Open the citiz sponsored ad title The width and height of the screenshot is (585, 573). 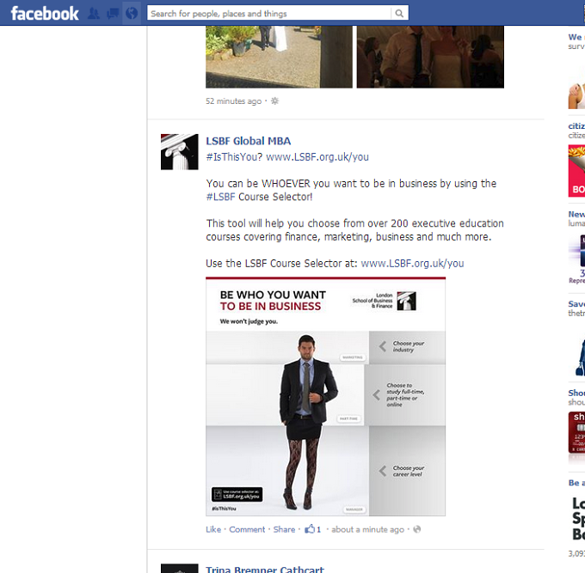(576, 126)
